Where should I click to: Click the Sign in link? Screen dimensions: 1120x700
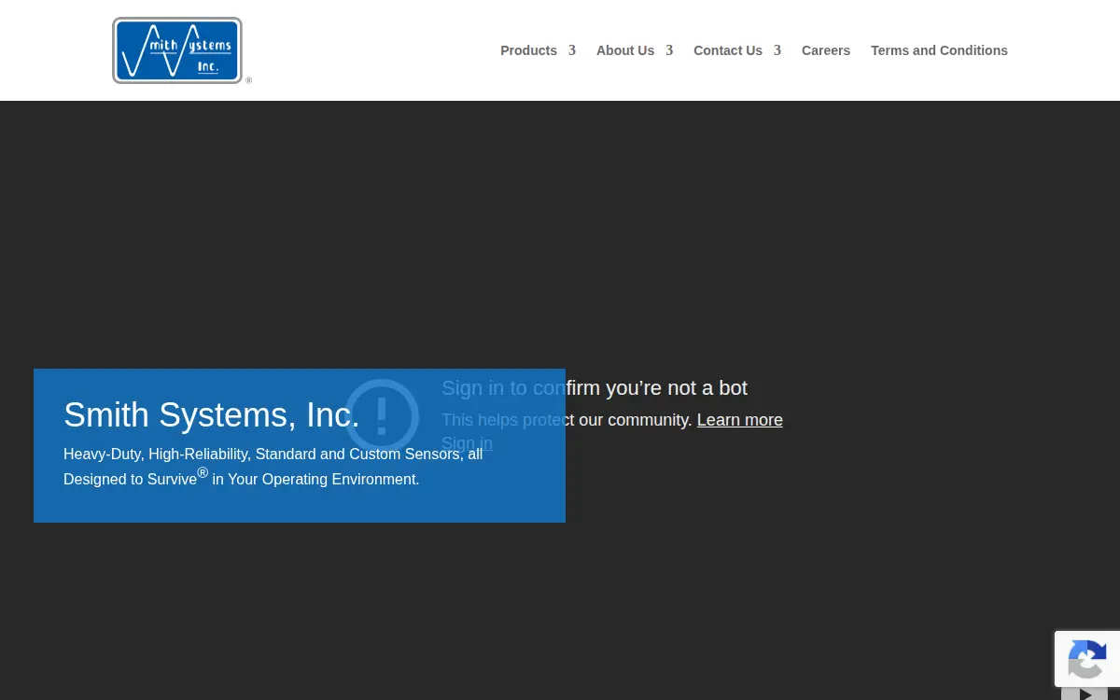467,443
